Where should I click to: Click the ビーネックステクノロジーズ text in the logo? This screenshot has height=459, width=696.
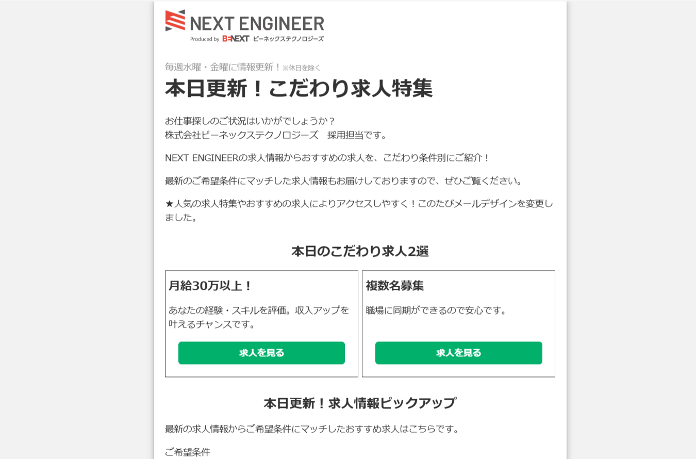click(288, 39)
